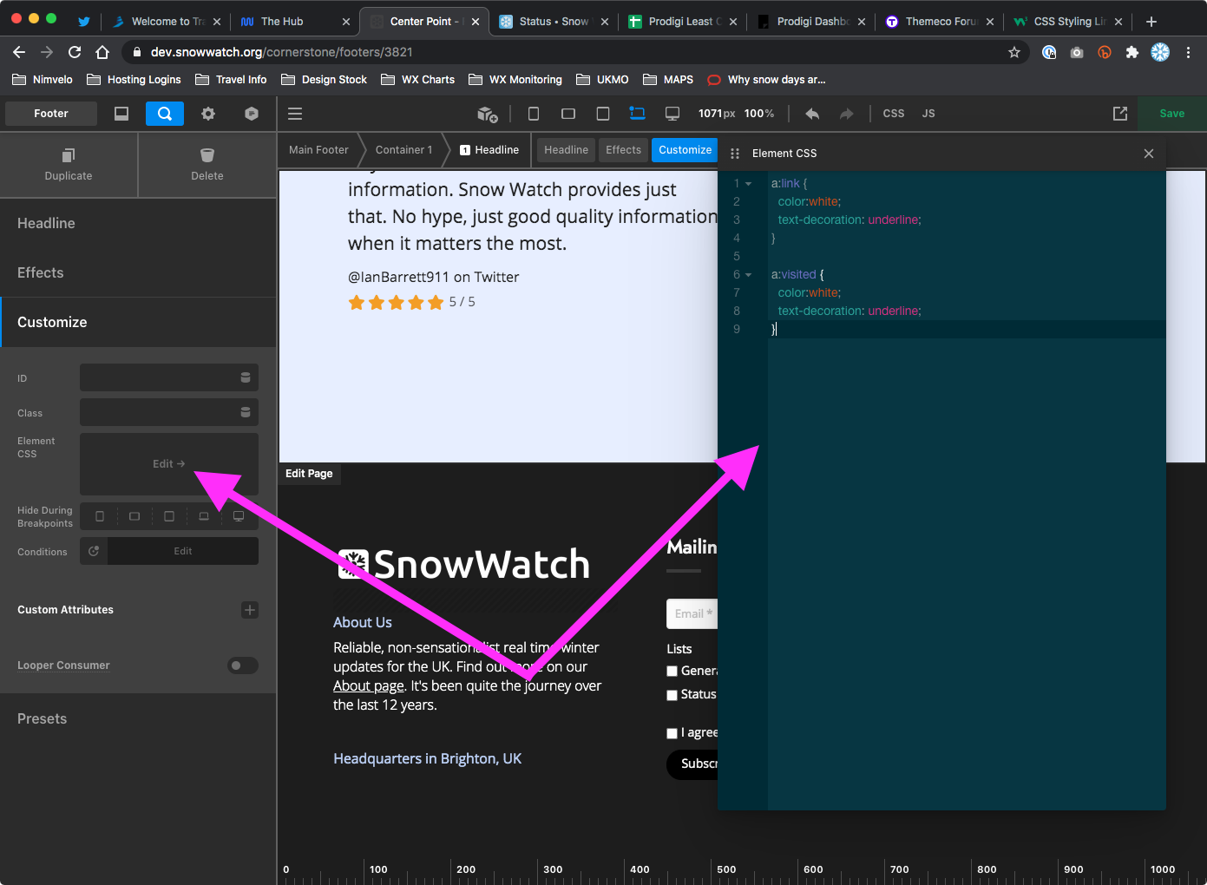This screenshot has width=1207, height=885.
Task: Click the search magnifier icon in Cornerstone toolbar
Action: coord(164,114)
